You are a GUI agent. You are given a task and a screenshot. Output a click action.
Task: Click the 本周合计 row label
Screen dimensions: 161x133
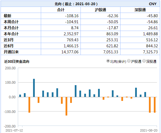[11, 22]
